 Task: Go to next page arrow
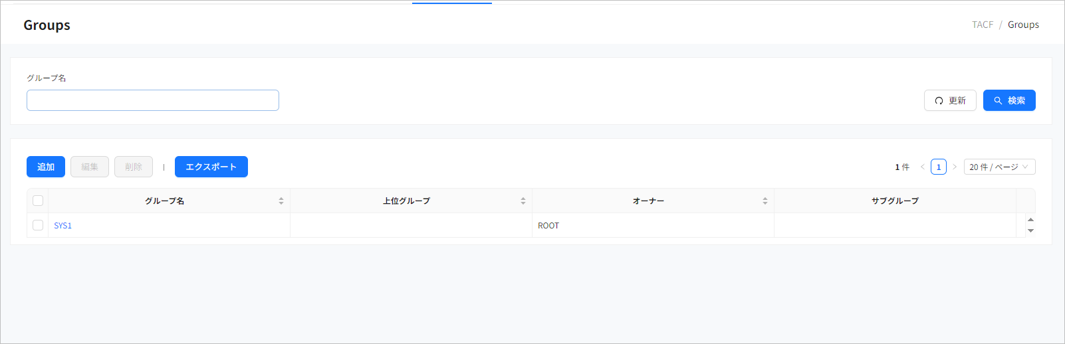pyautogui.click(x=955, y=167)
